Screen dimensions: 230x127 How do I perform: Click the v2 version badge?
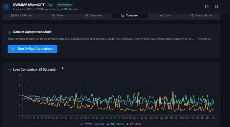click(50, 5)
